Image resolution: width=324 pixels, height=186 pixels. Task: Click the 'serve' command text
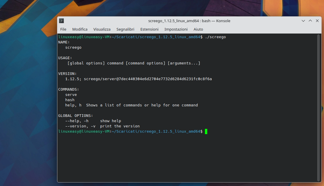pyautogui.click(x=71, y=94)
